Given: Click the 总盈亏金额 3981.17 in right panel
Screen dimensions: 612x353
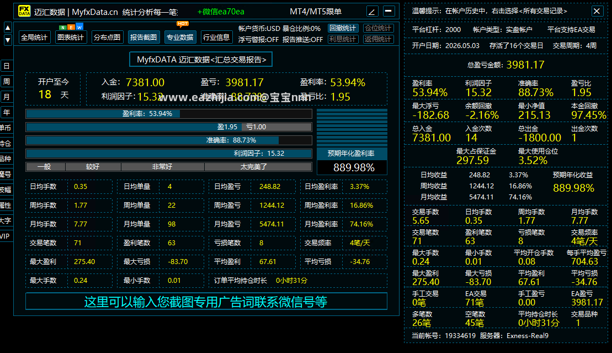Looking at the screenshot, I should (x=506, y=65).
